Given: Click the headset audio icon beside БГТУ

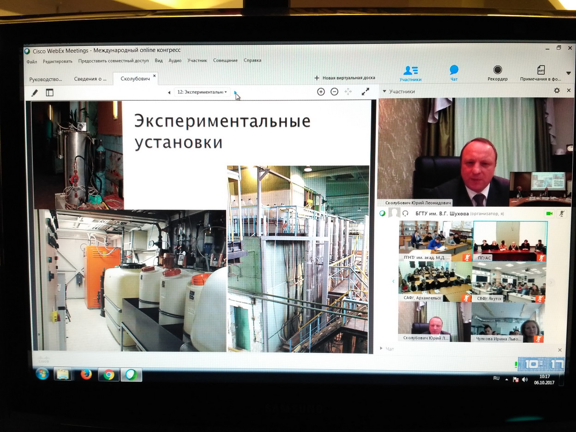Looking at the screenshot, I should [x=406, y=213].
